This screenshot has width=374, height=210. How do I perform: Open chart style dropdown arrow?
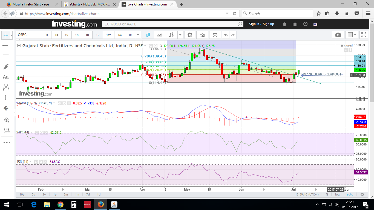[180, 35]
